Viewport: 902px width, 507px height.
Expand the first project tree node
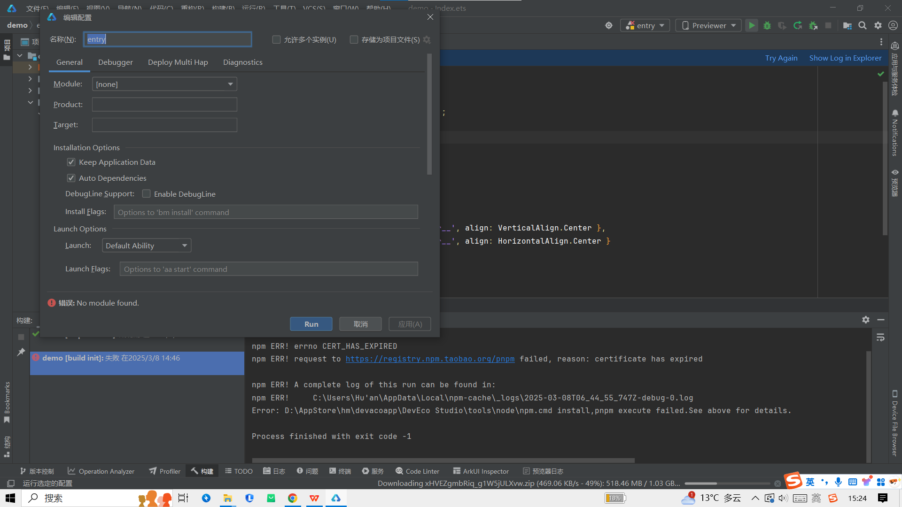(x=30, y=67)
